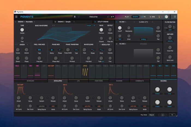This screenshot has width=191, height=127.
Task: Open the preset library browser icon
Action: 75,17
